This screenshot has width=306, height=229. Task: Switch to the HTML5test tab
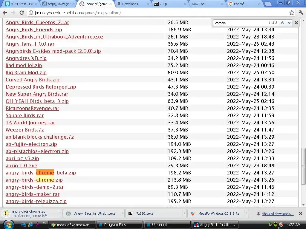(21, 4)
